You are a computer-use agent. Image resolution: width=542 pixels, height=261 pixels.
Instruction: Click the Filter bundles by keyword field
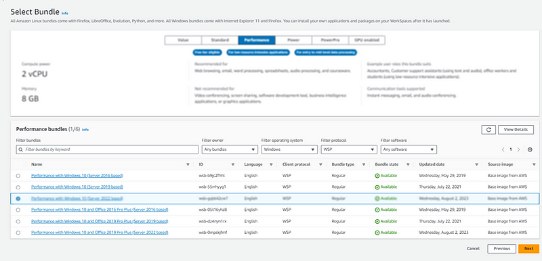point(107,149)
